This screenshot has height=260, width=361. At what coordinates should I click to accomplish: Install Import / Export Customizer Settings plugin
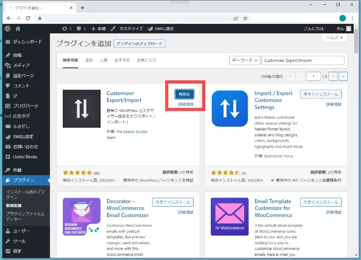coord(321,94)
